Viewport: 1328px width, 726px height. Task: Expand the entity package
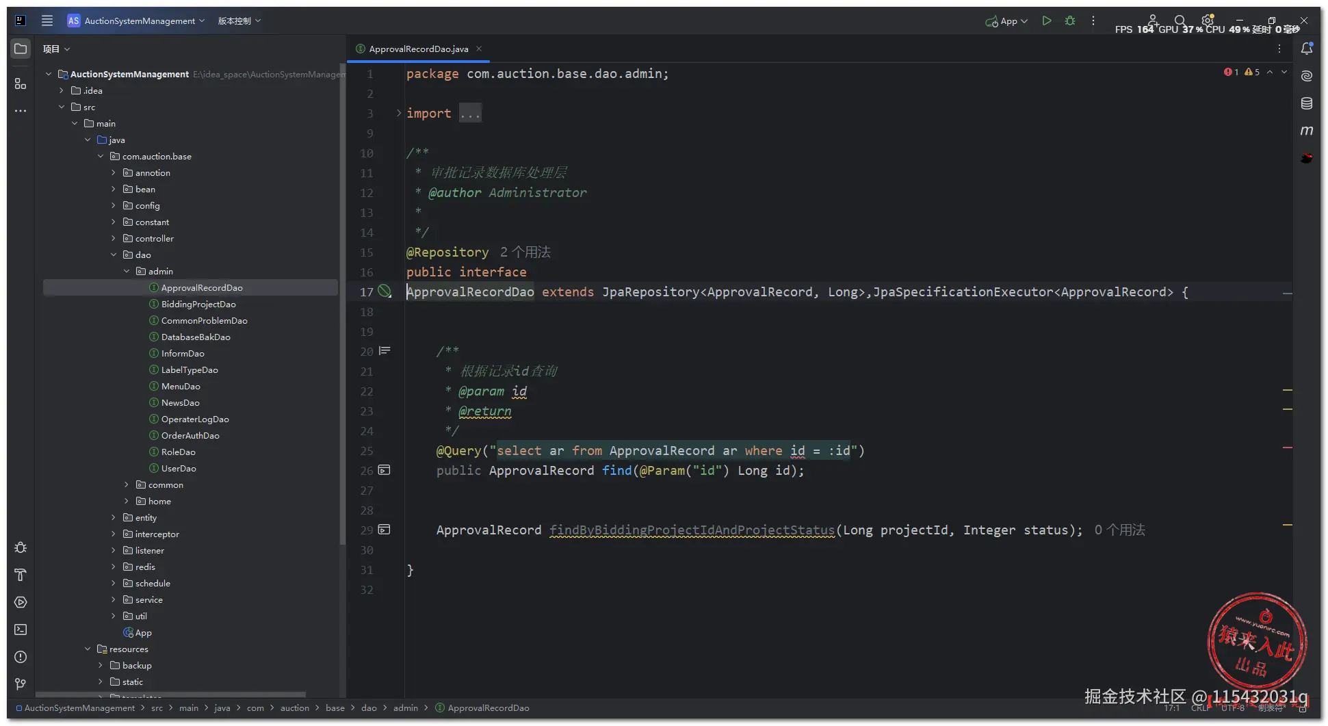(x=114, y=517)
